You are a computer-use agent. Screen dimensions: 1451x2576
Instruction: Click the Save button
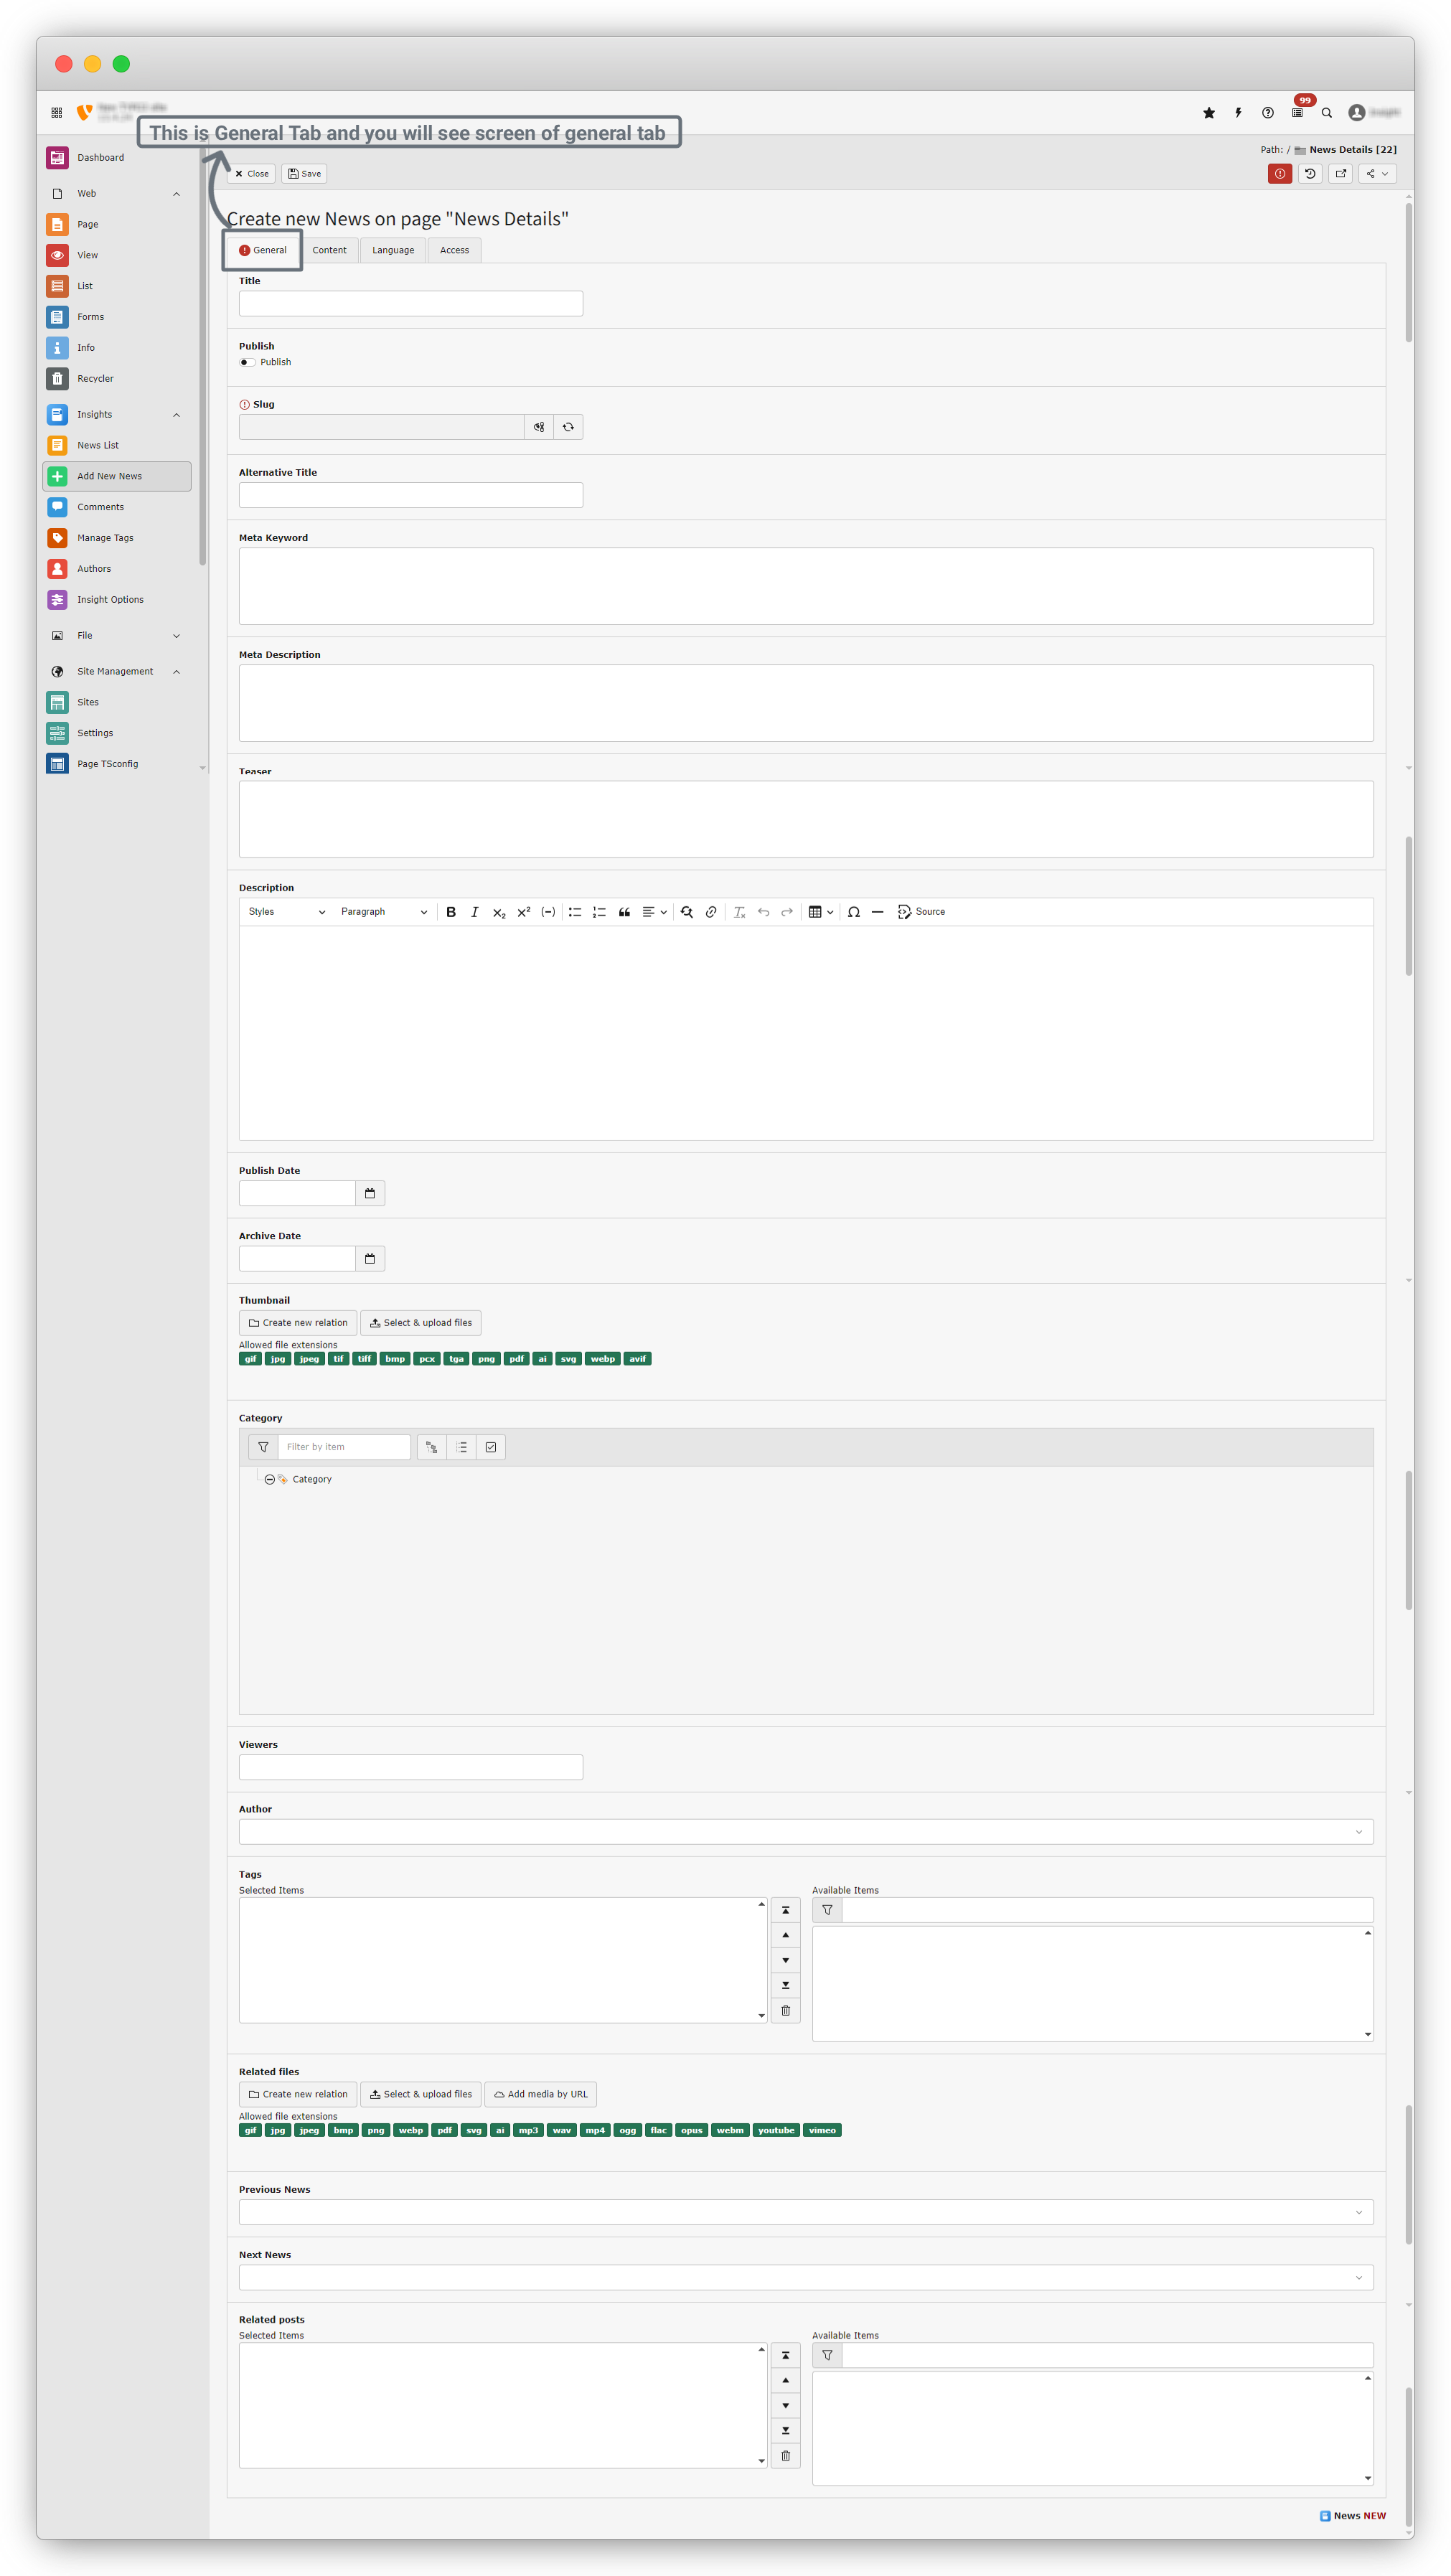(304, 174)
